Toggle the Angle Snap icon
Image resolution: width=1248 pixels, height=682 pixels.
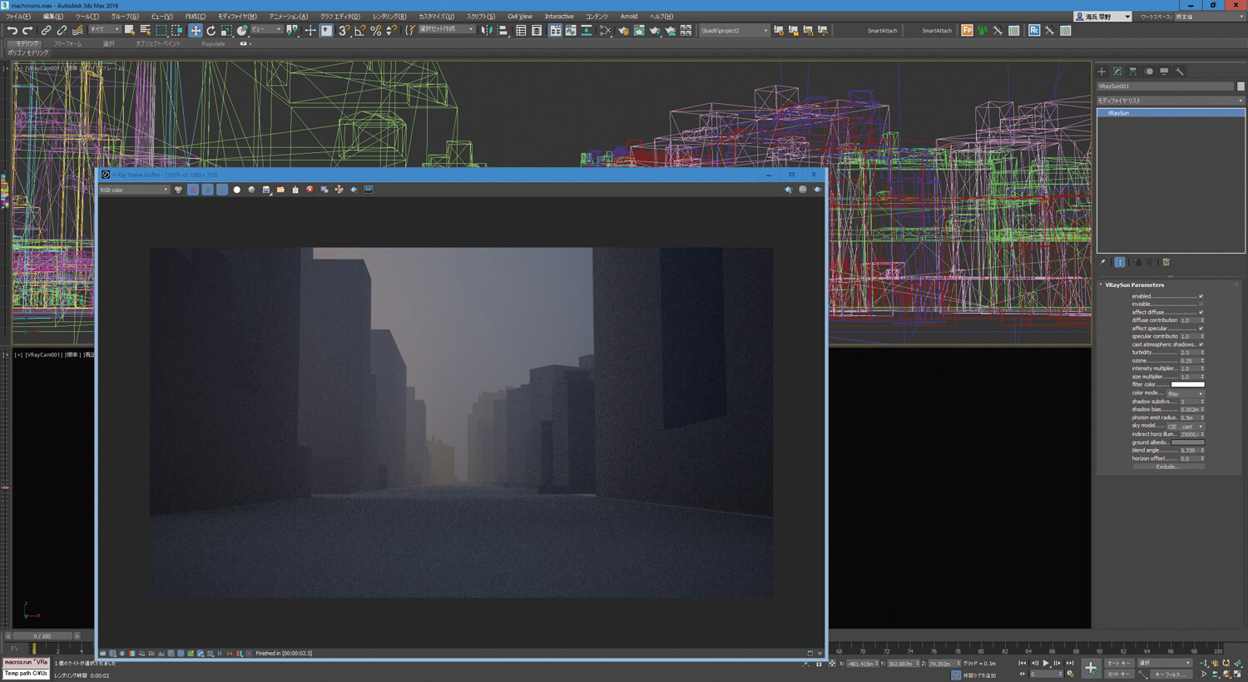coord(359,31)
